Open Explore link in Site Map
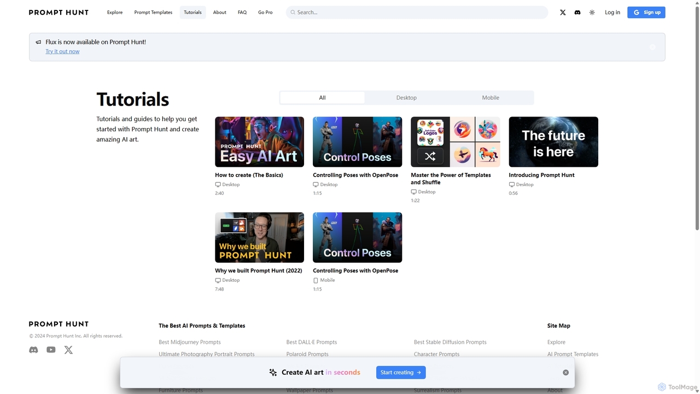Image resolution: width=700 pixels, height=394 pixels. [x=556, y=342]
